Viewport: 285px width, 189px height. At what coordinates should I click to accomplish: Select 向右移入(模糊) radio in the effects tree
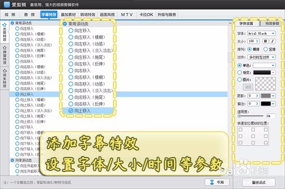pos(17,67)
